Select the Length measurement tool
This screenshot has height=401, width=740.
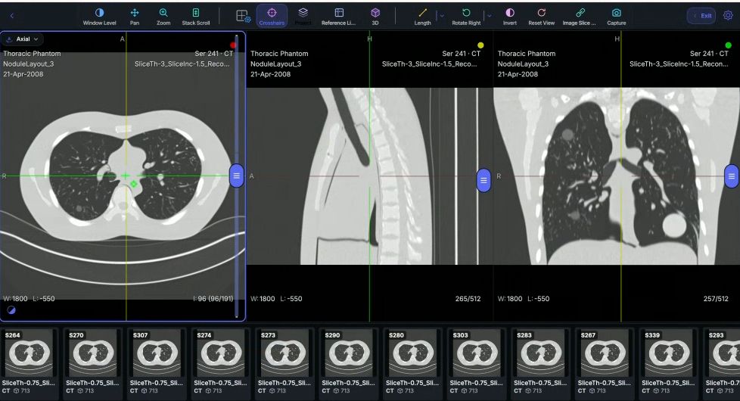(422, 17)
